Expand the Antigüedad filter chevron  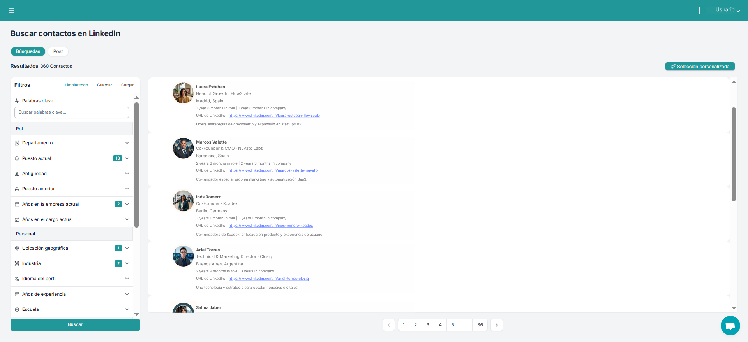click(127, 174)
